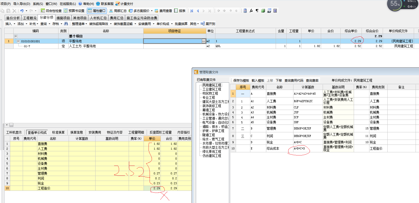Click the paste clipboard icon
This screenshot has width=419, height=203.
(x=8, y=11)
